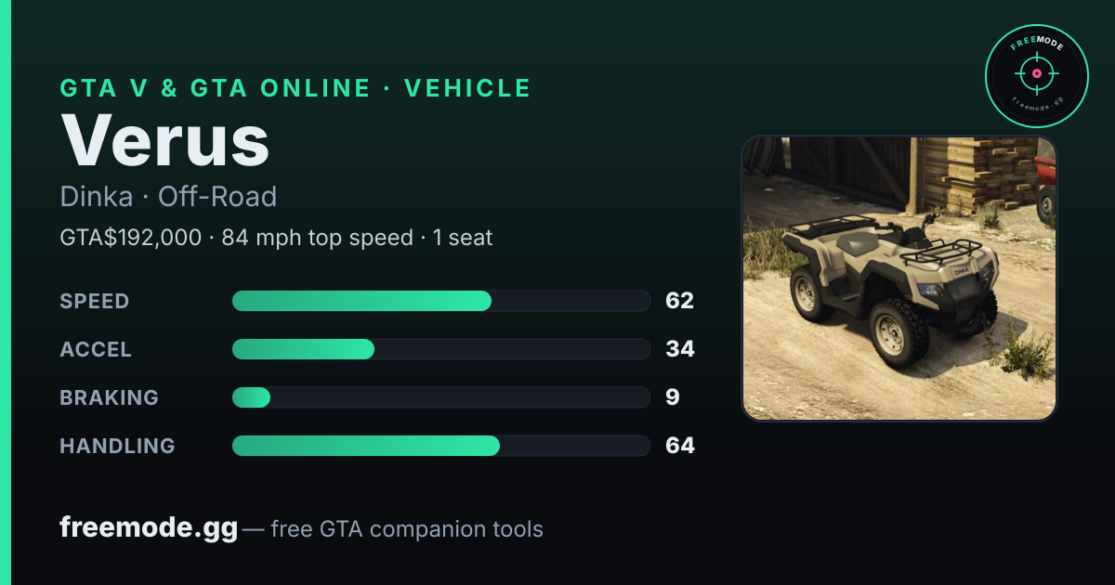Click the BRAKING label
The width and height of the screenshot is (1115, 585).
pos(110,397)
